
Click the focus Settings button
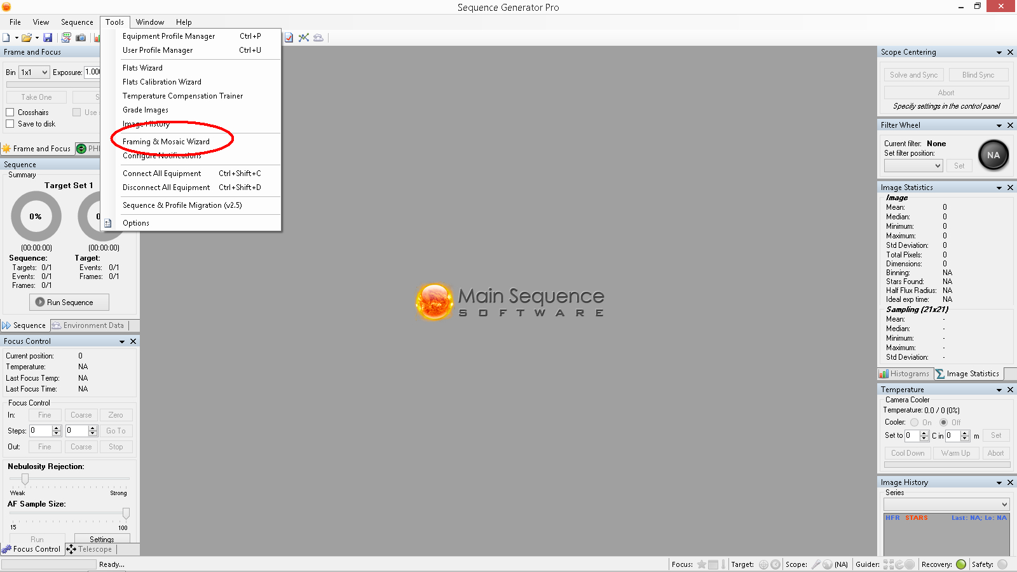click(x=102, y=539)
